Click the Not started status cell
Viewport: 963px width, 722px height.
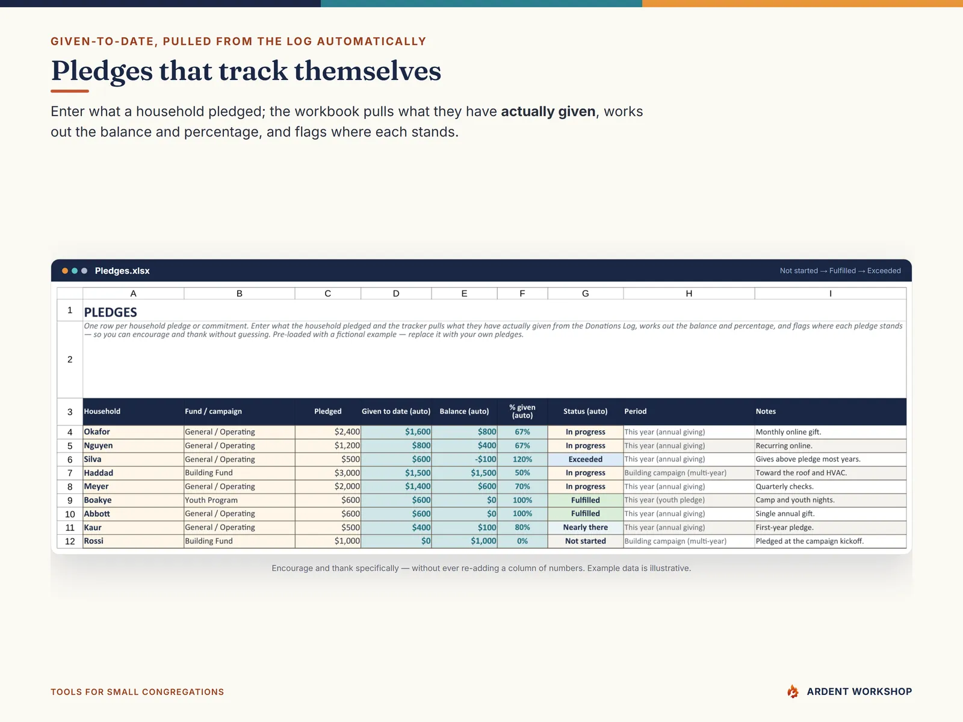(x=586, y=541)
